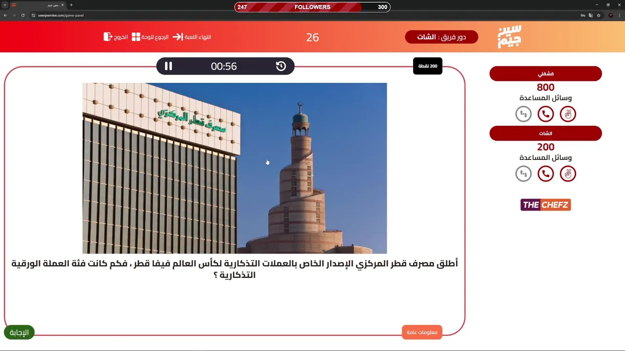This screenshot has height=351, width=625.
Task: Reload the seenjeemkw.com page
Action: coord(22,15)
